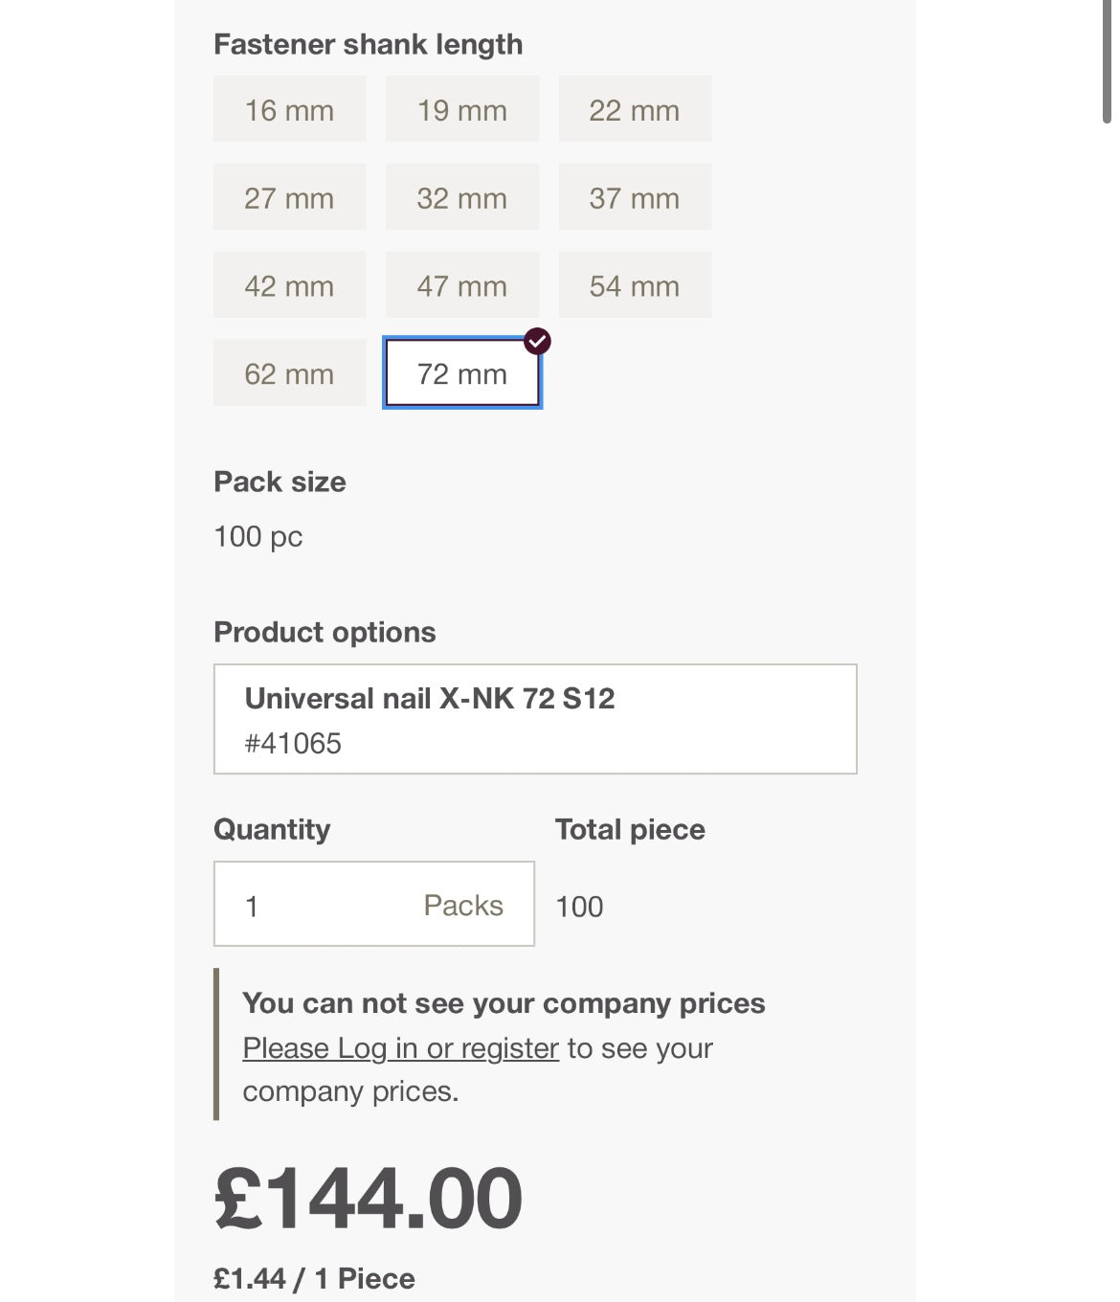This screenshot has height=1302, width=1120.
Task: Click the Packs unit label in quantity box
Action: coord(463,905)
